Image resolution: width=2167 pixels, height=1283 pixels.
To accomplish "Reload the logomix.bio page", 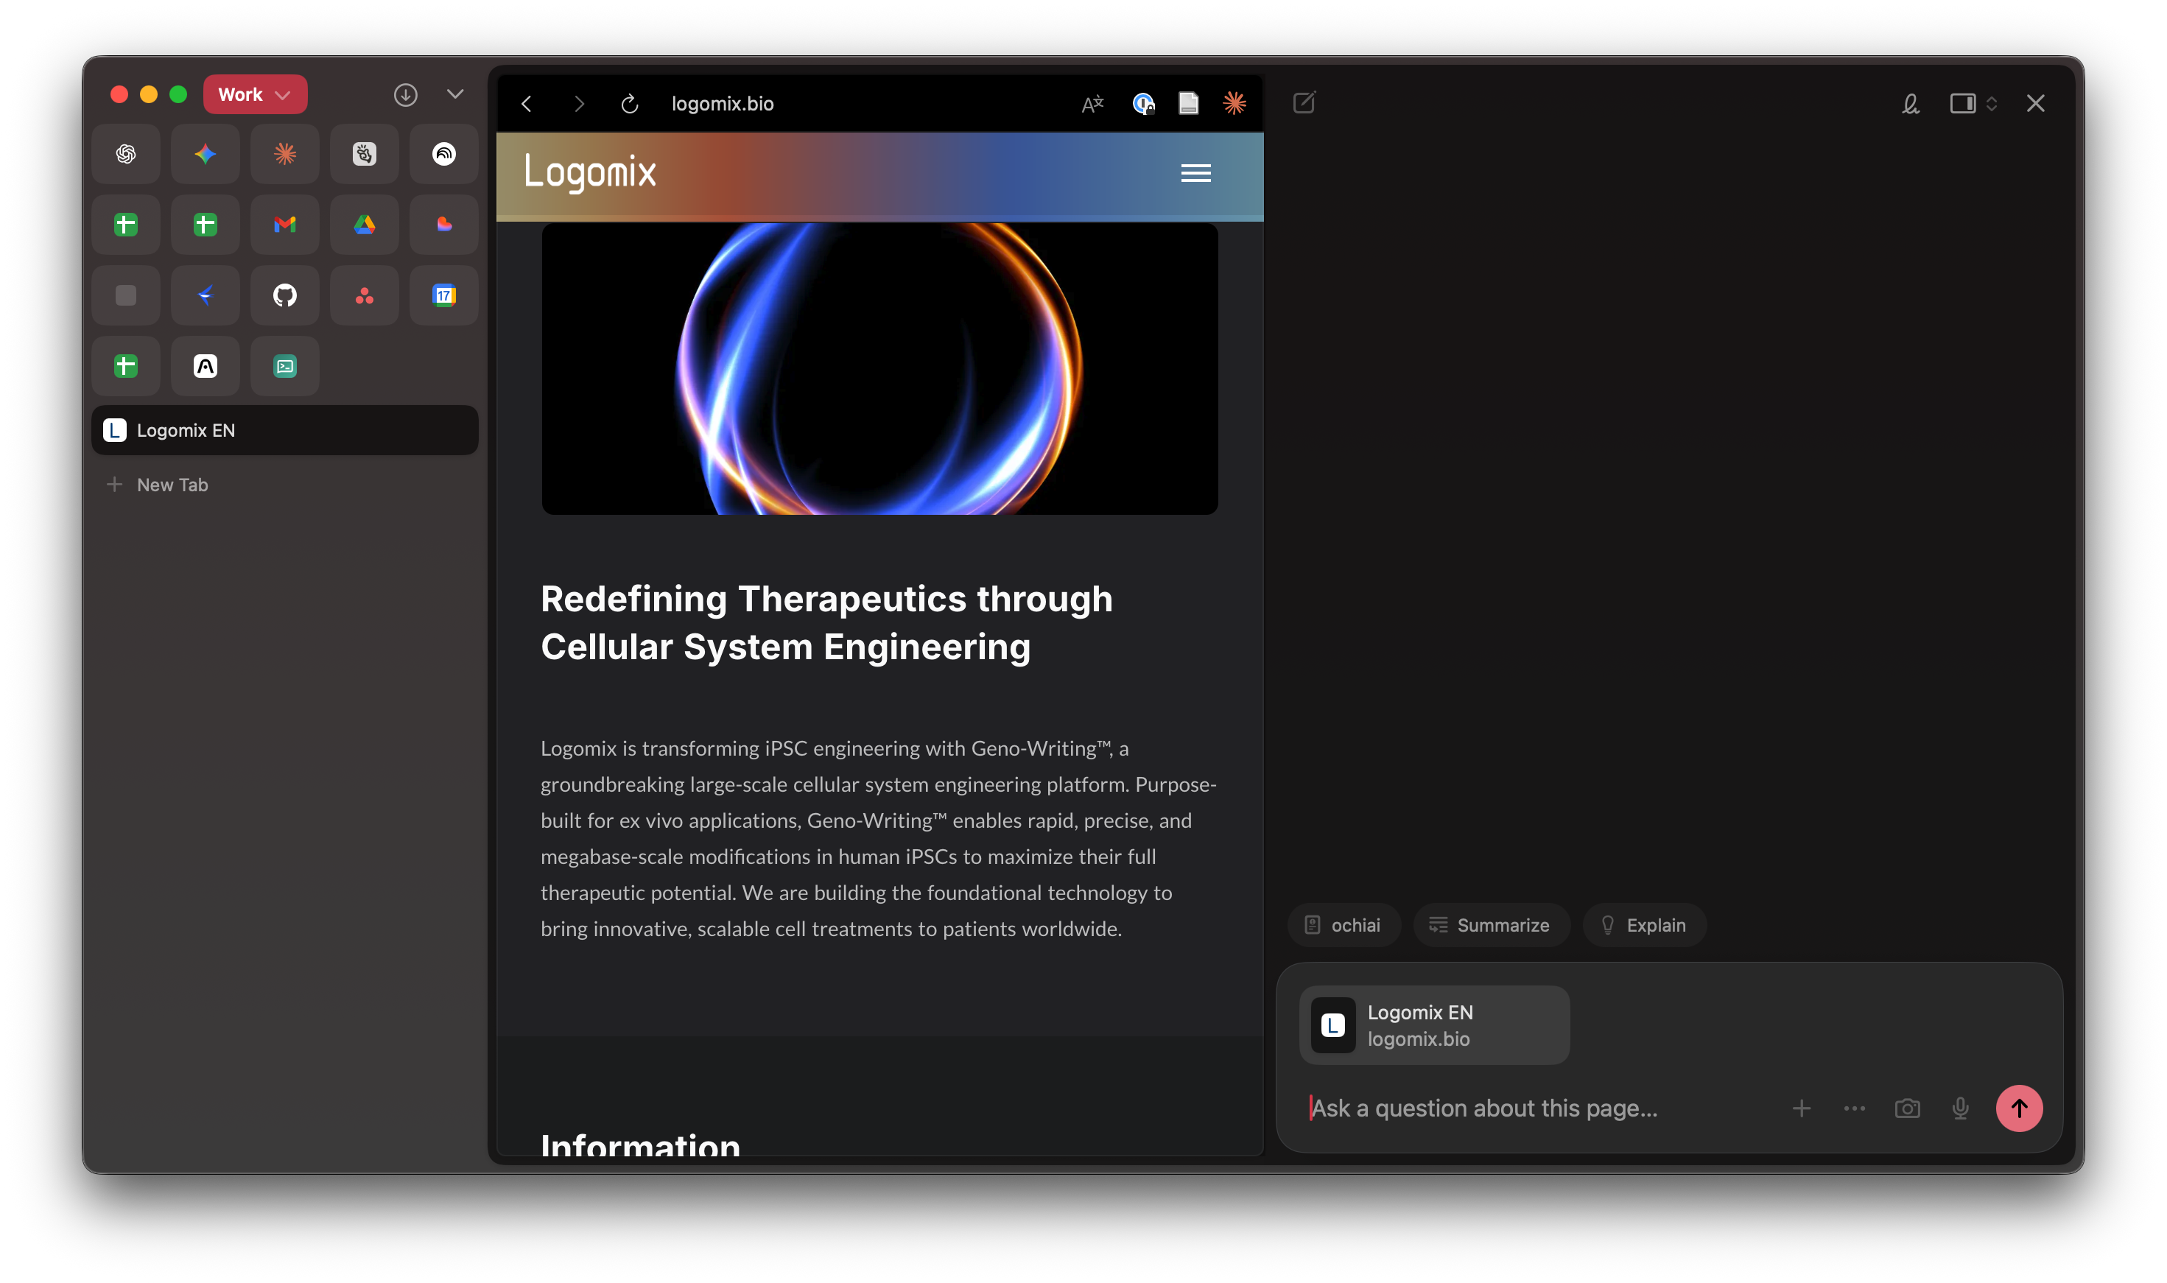I will click(x=629, y=104).
